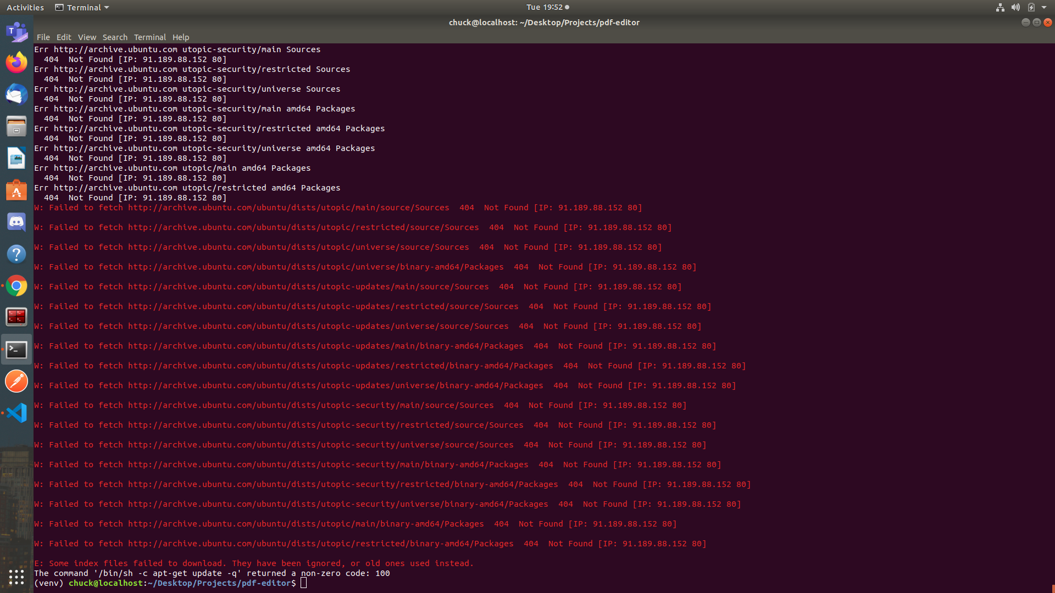Screen dimensions: 1055x593
Task: Open the Search menu
Action: click(x=115, y=37)
